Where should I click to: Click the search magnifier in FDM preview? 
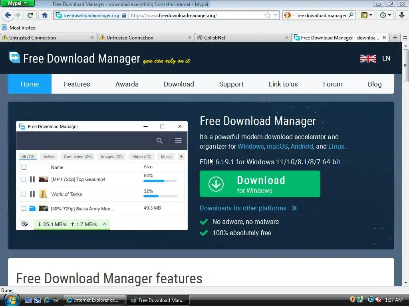pyautogui.click(x=159, y=141)
